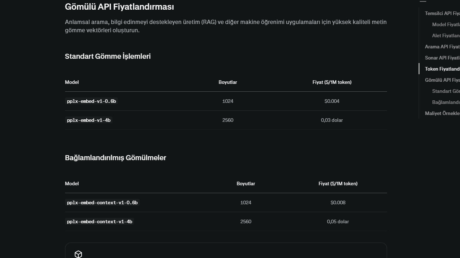Viewport: 460px width, 258px height.
Task: Select Arama API sidebar link
Action: (442, 47)
